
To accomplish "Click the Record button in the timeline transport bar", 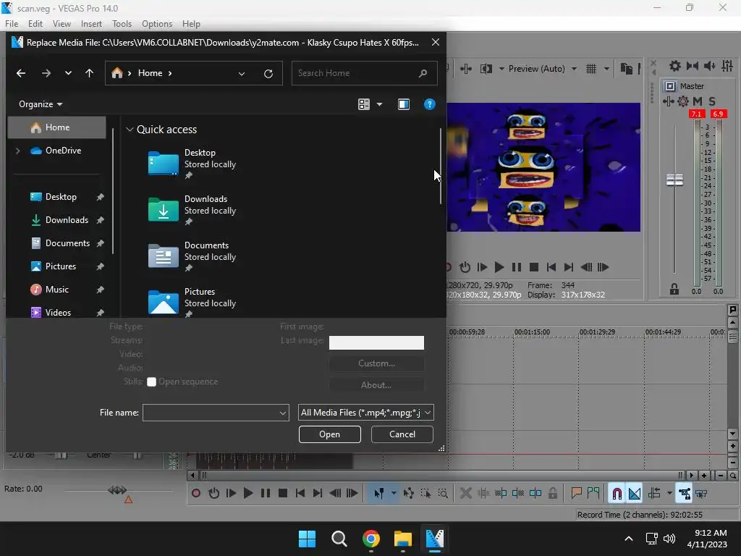I will 196,494.
